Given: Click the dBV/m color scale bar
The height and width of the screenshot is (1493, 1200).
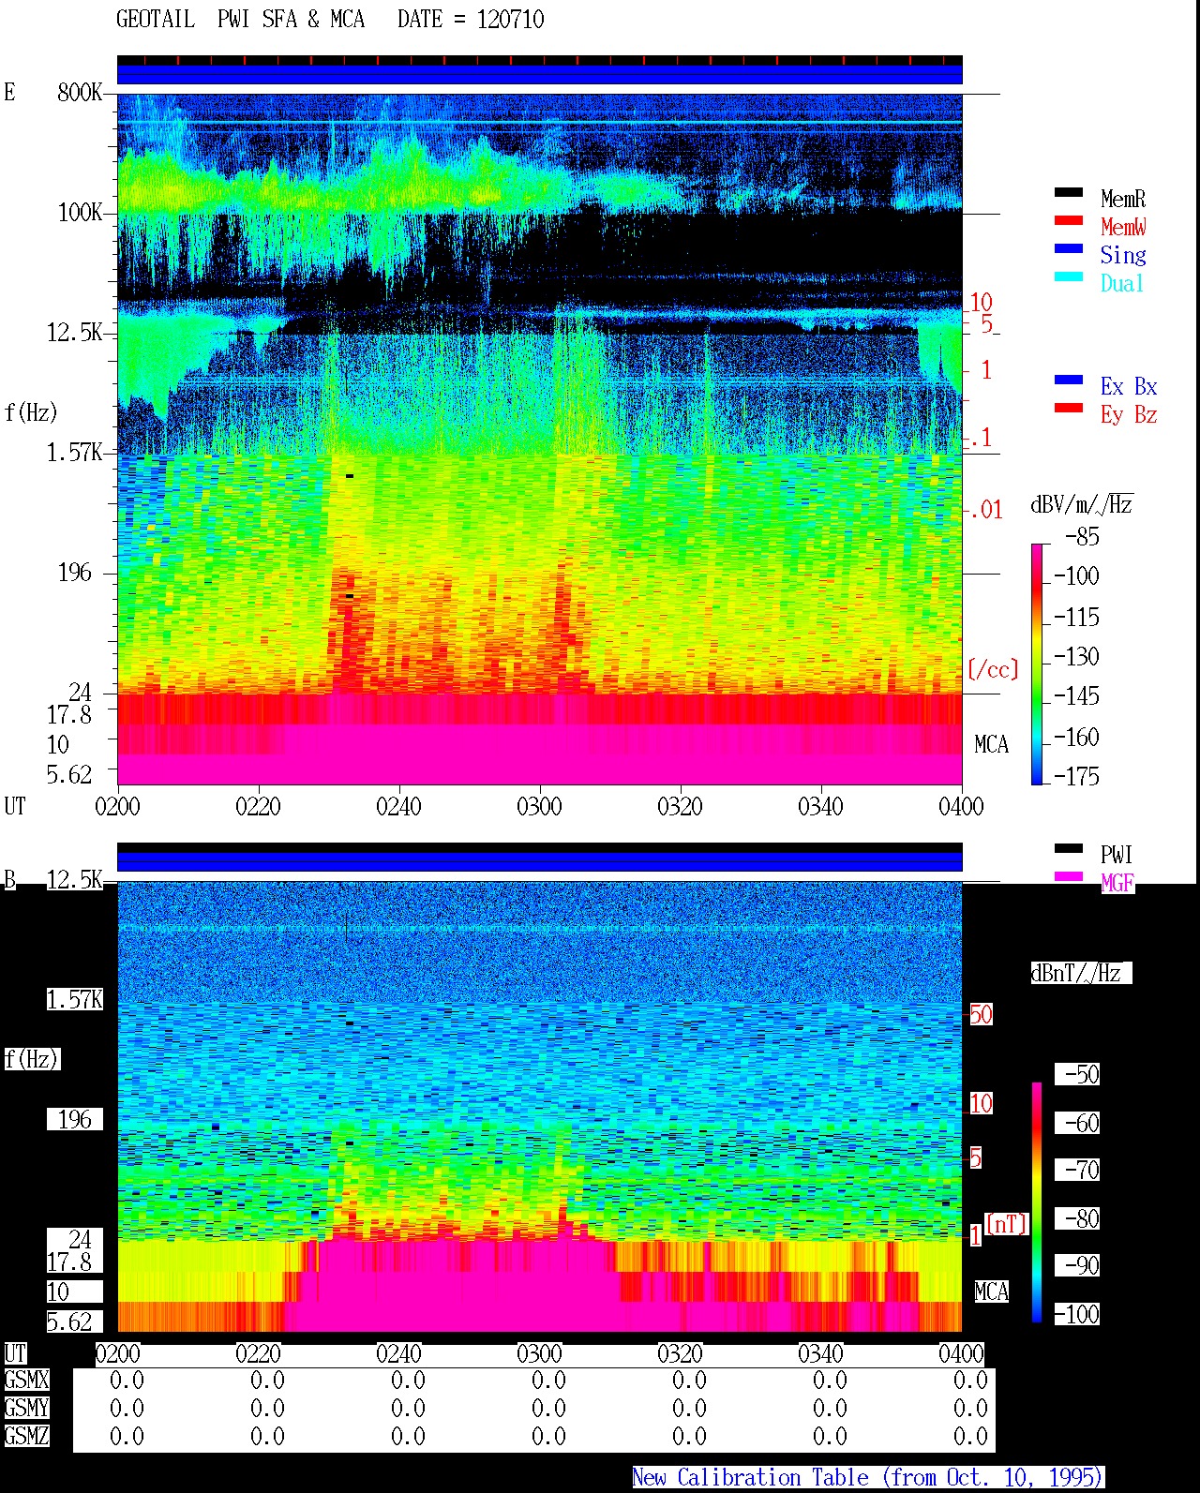Looking at the screenshot, I should tap(1037, 664).
